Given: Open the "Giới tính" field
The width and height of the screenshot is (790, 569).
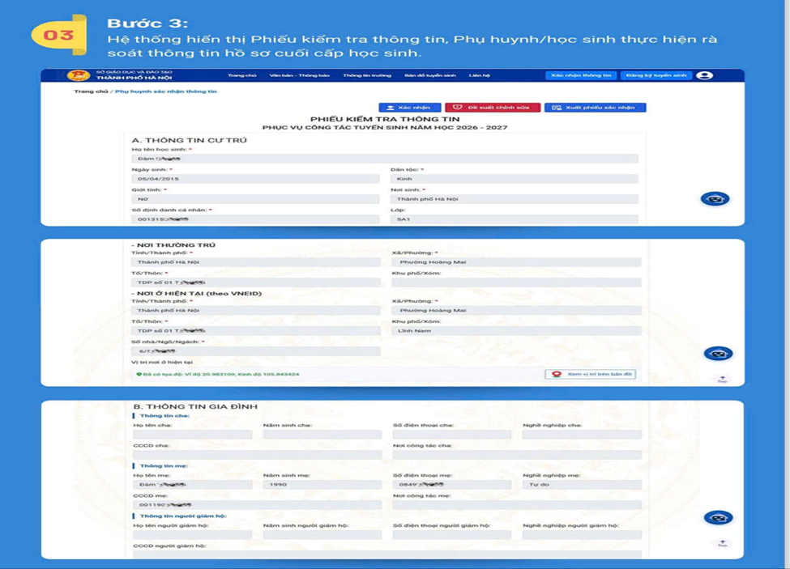Looking at the screenshot, I should point(255,199).
